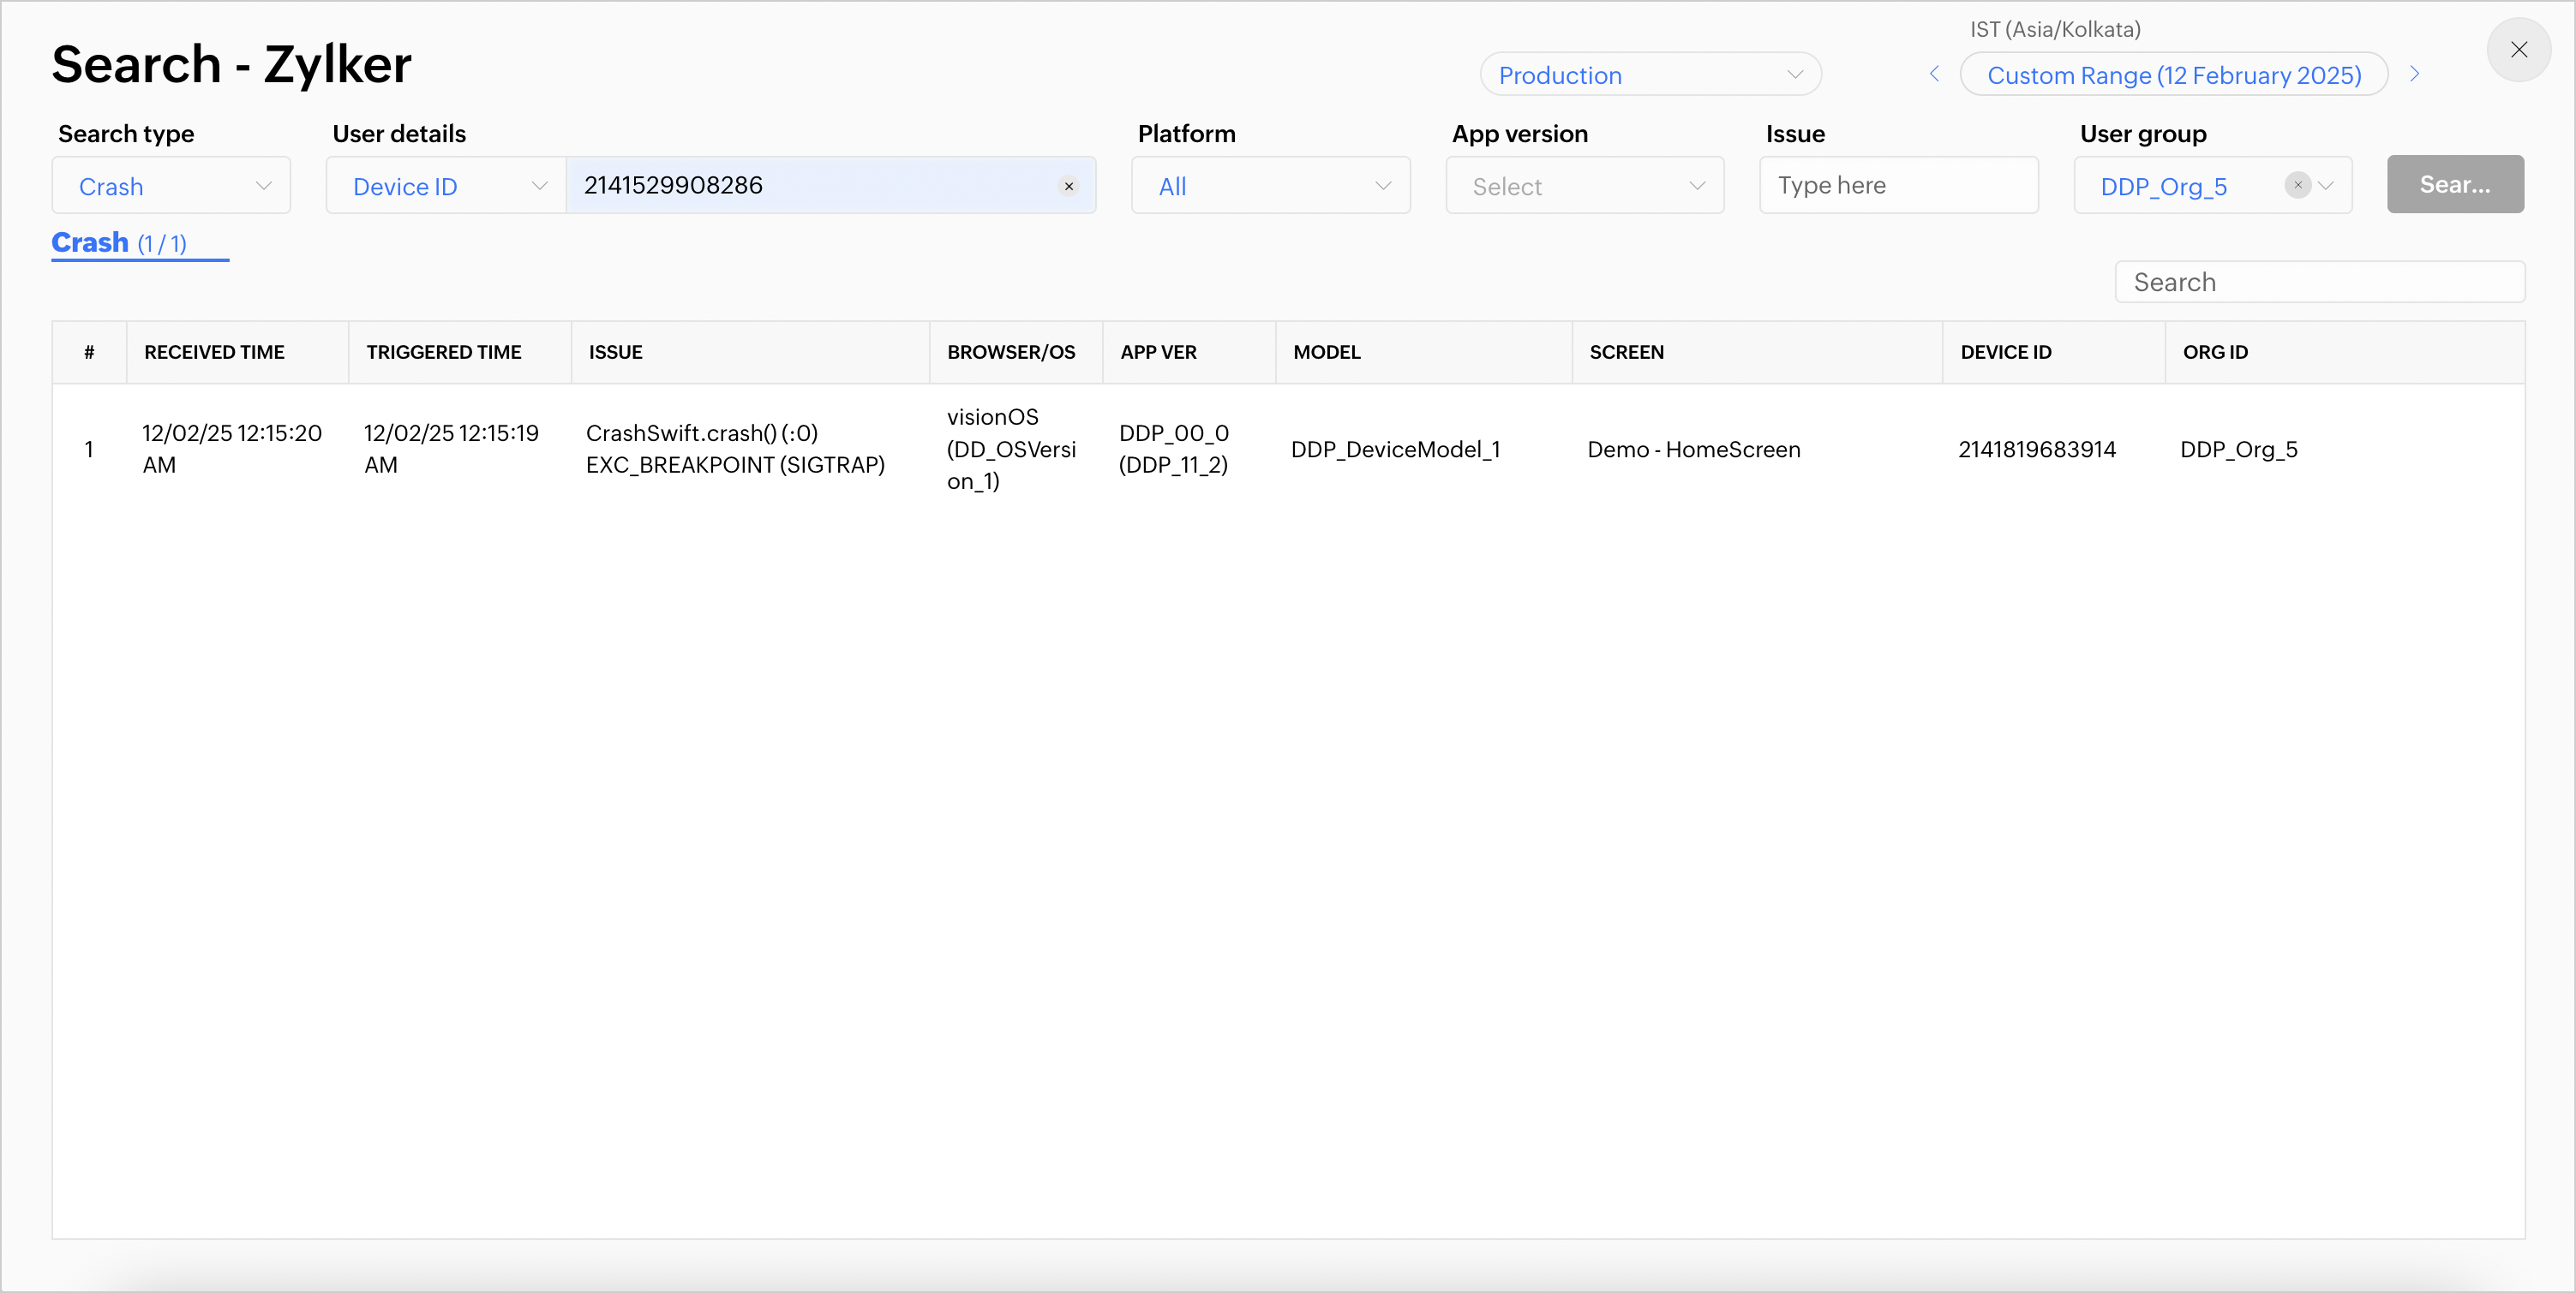This screenshot has width=2576, height=1293.
Task: Click the Issue Type here field
Action: point(1898,186)
